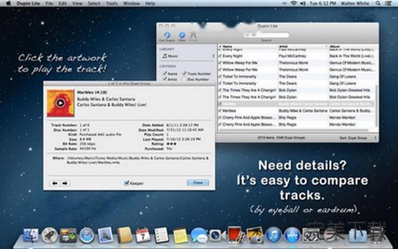Open the View menu
The height and width of the screenshot is (249, 398).
(x=77, y=3)
